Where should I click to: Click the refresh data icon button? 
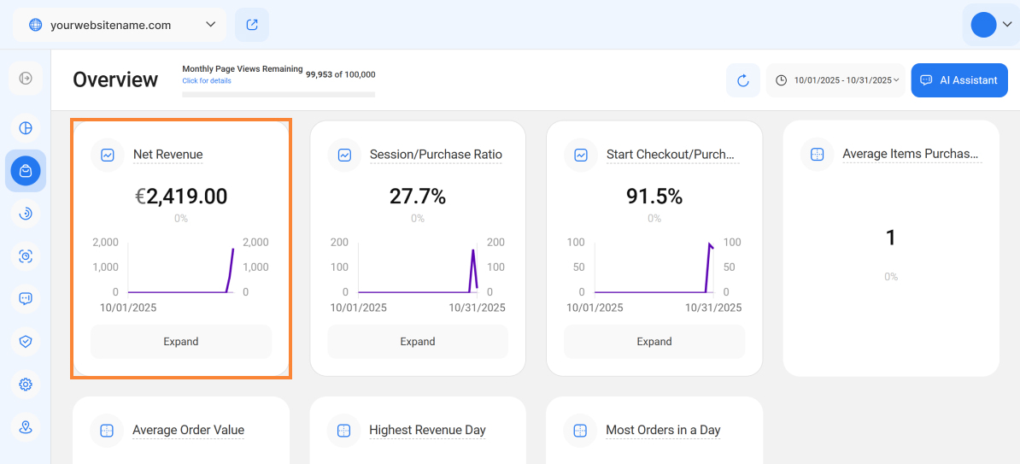coord(742,80)
